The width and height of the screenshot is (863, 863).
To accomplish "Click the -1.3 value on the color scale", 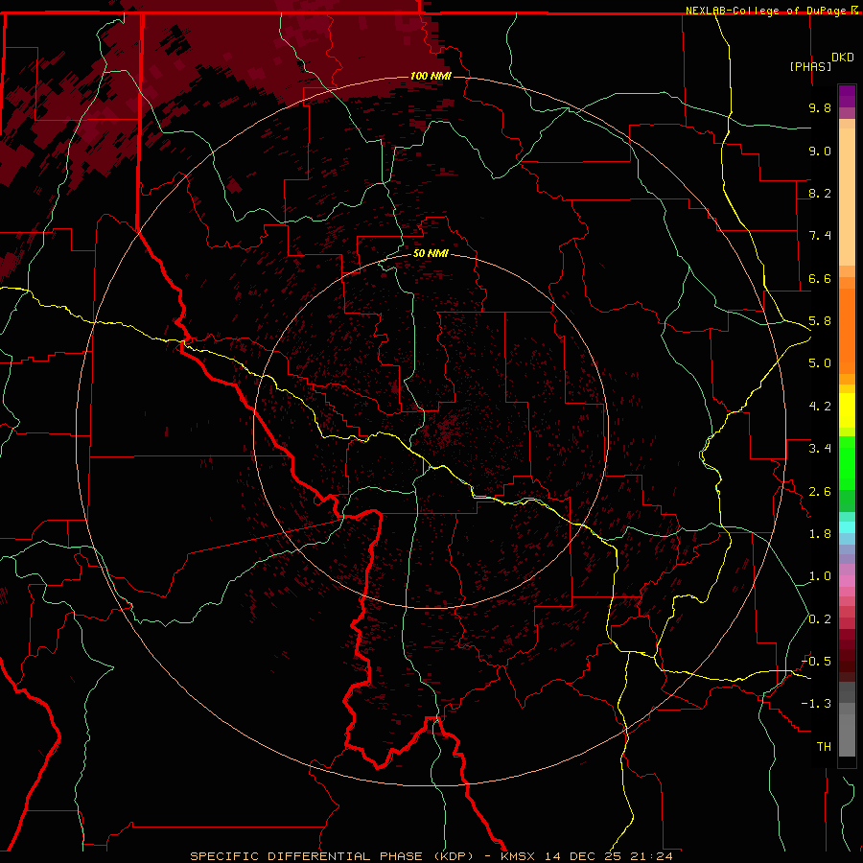I will (x=816, y=704).
